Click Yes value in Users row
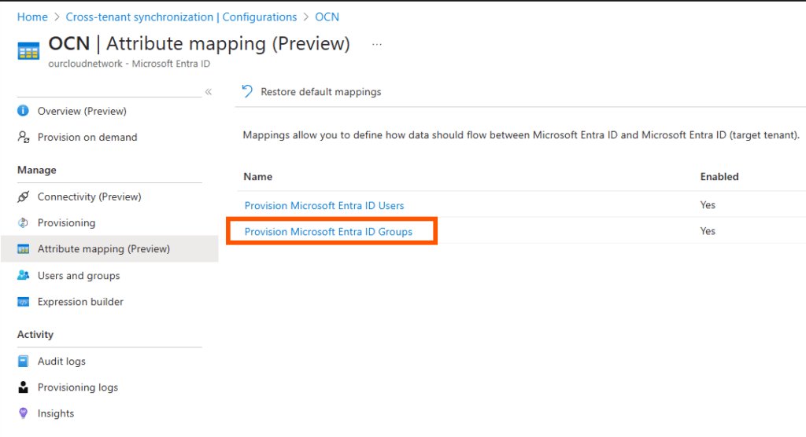 click(708, 205)
